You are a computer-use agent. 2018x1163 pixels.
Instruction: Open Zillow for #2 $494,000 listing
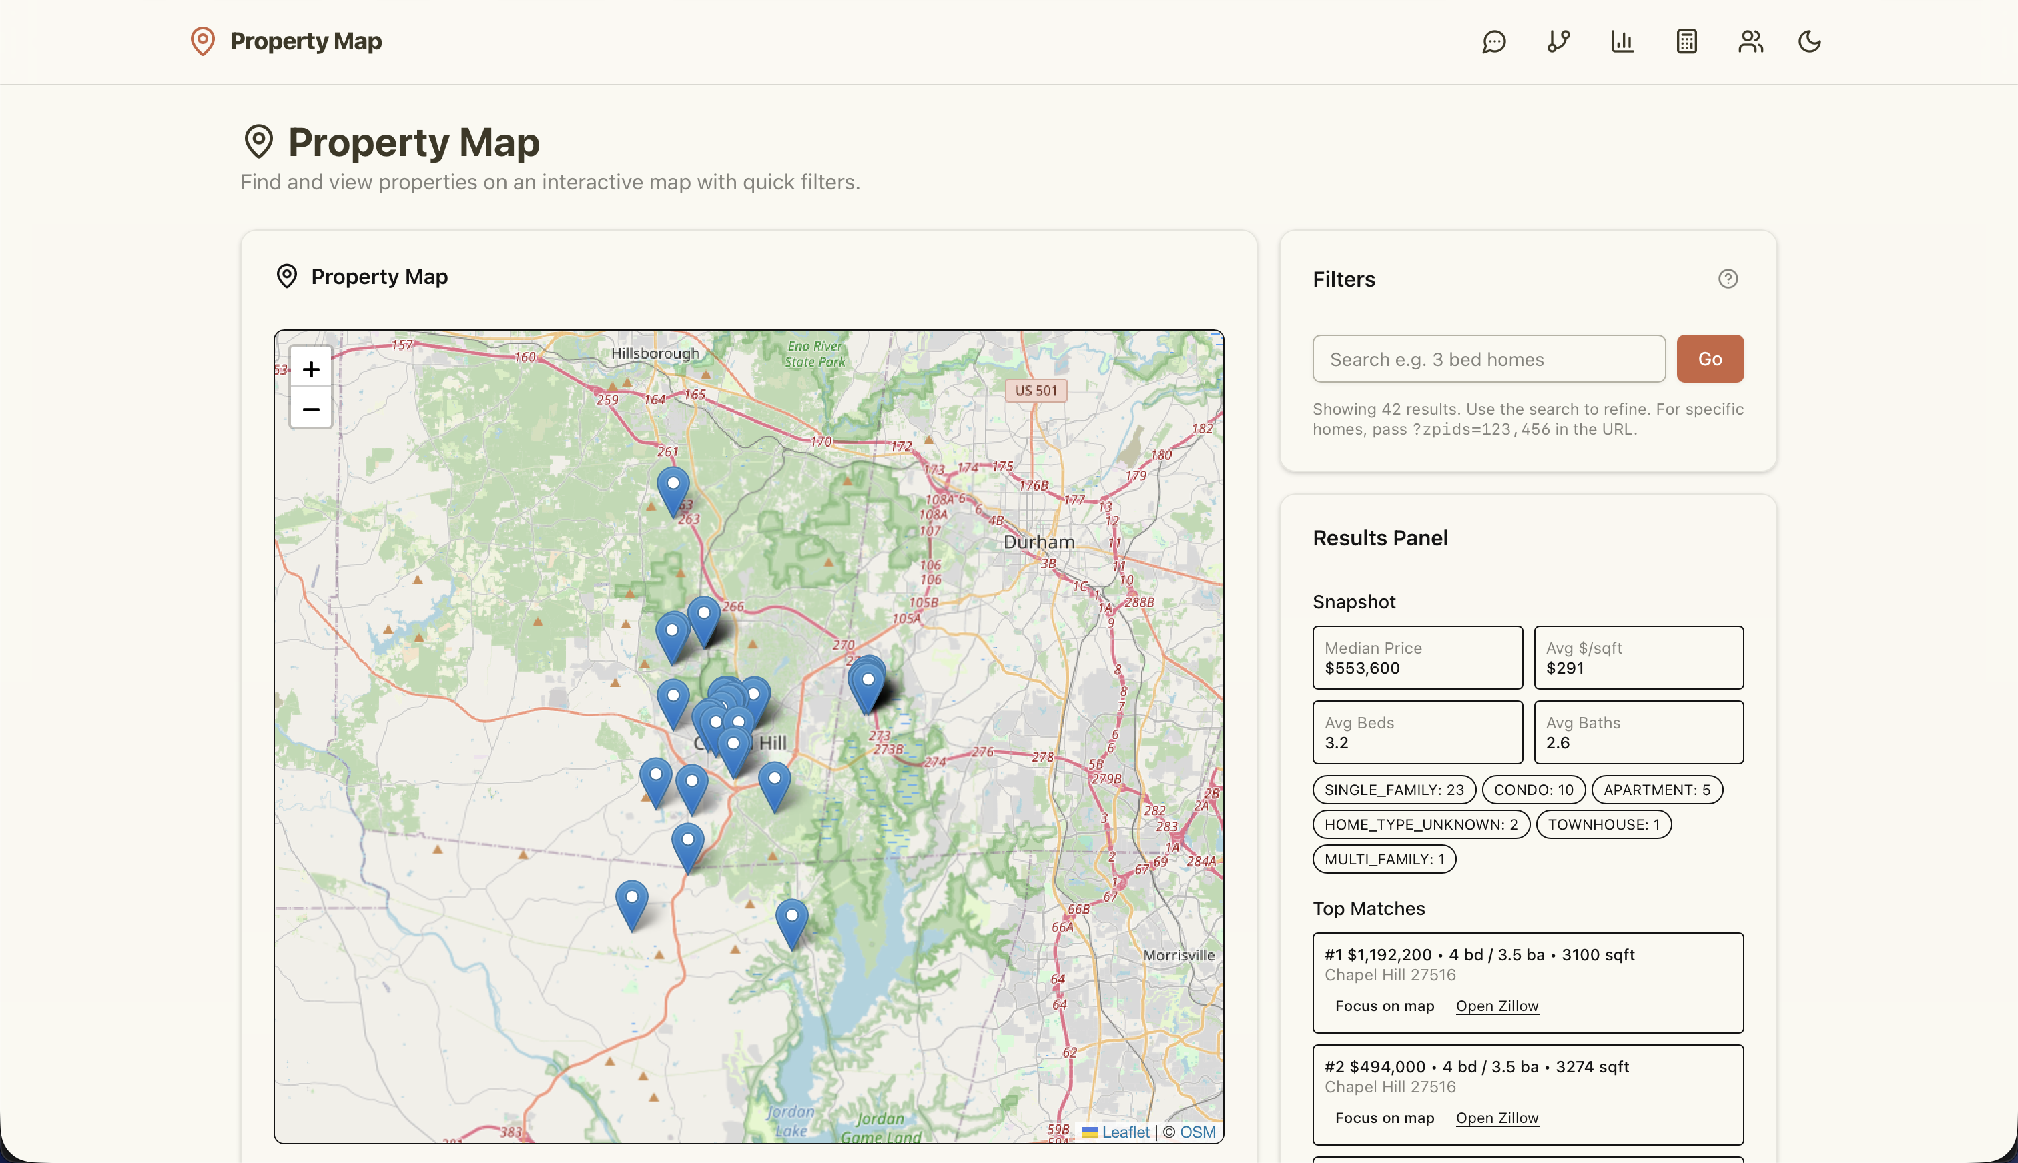point(1497,1118)
